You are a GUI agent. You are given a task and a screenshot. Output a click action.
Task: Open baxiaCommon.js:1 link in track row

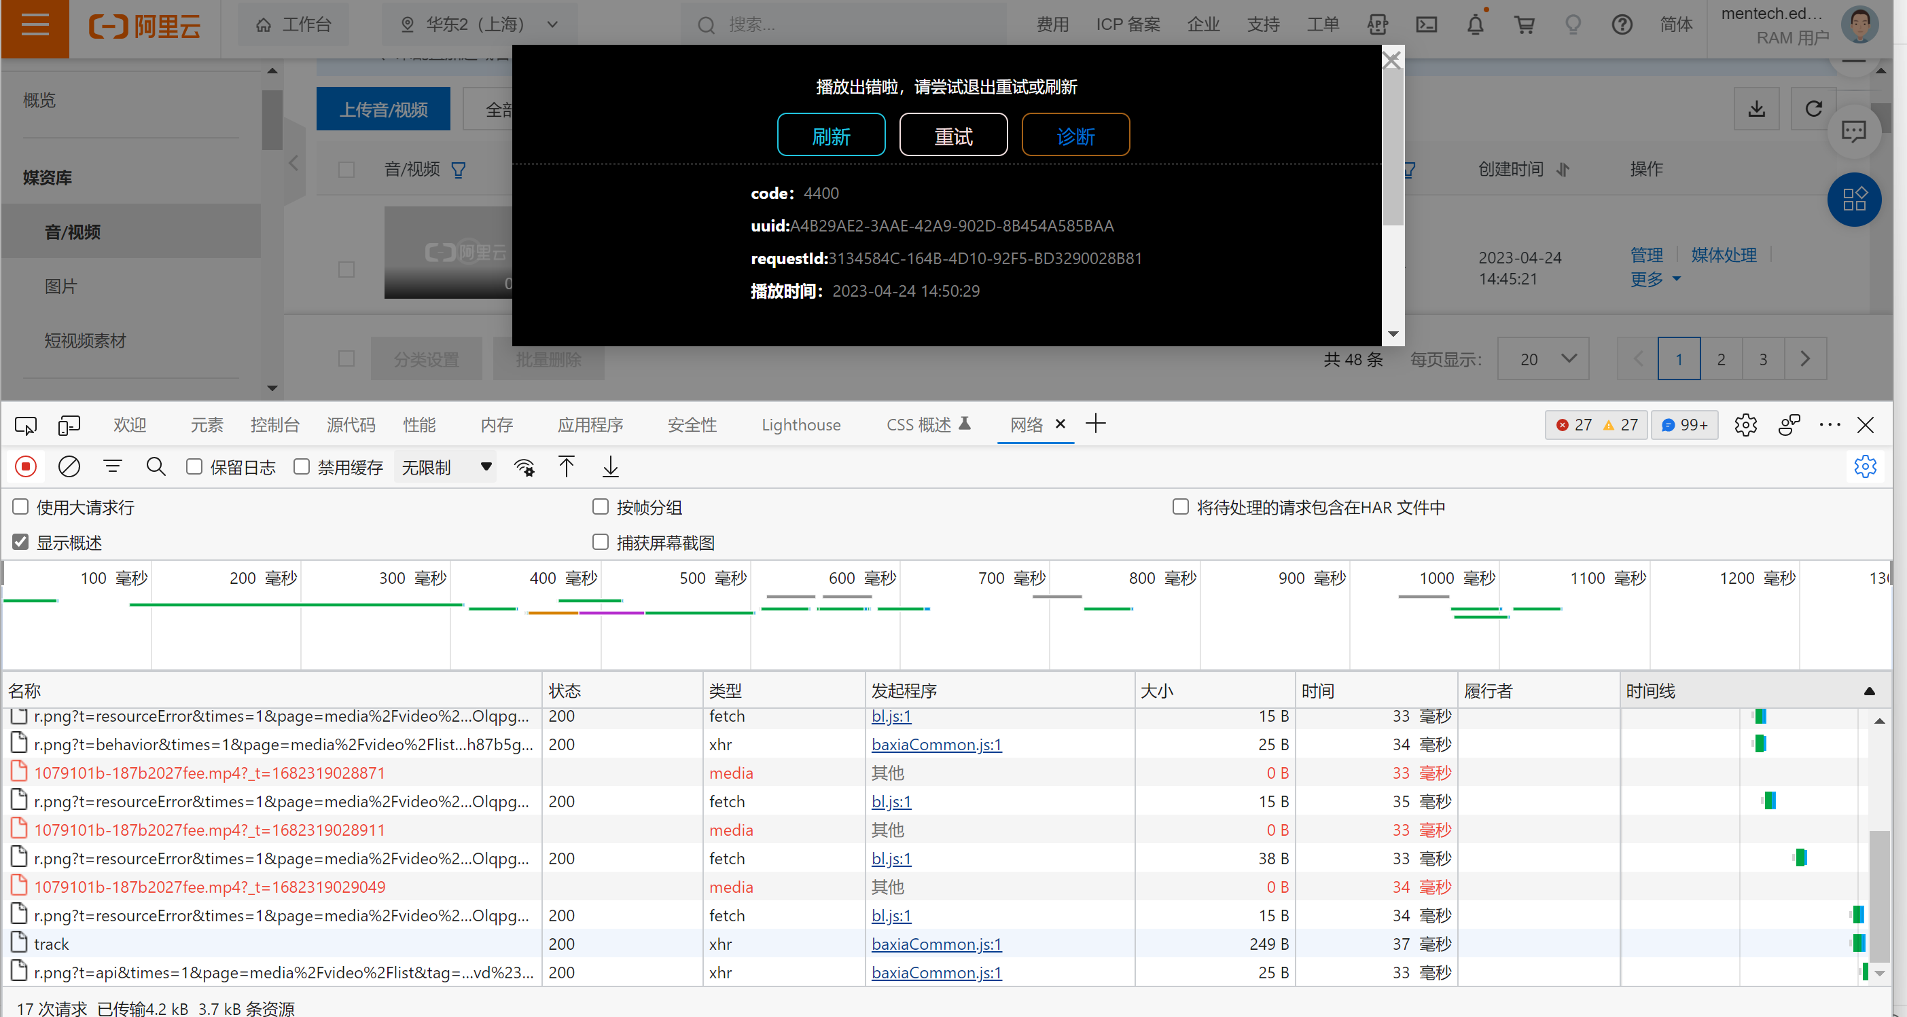pos(935,944)
